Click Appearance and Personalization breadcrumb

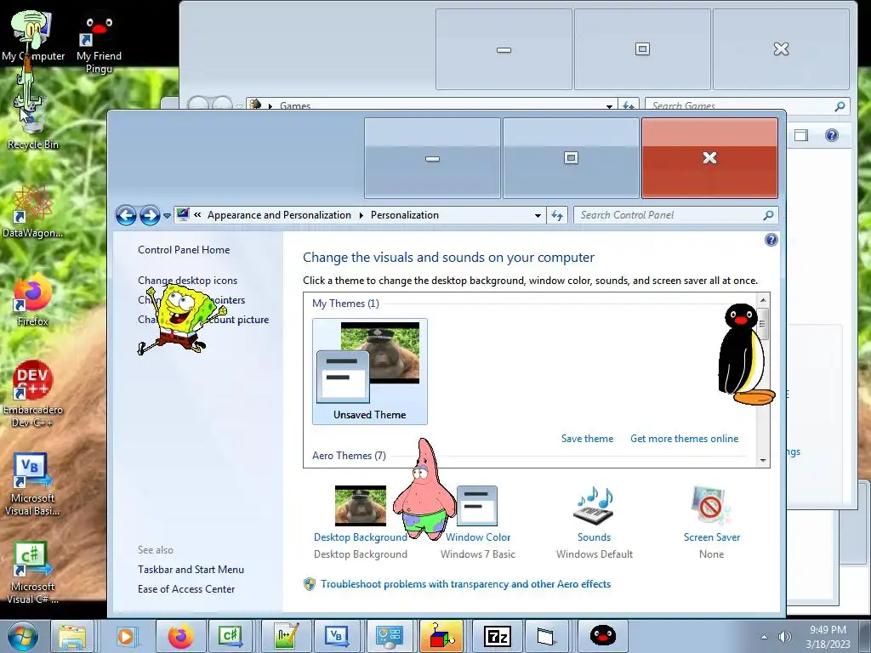click(x=279, y=215)
